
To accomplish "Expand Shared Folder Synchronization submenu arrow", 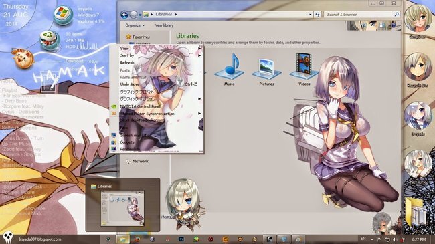I will click(199, 114).
